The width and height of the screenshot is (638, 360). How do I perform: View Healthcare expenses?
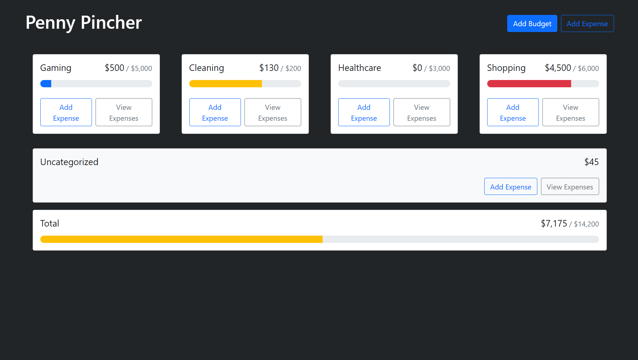pos(421,112)
